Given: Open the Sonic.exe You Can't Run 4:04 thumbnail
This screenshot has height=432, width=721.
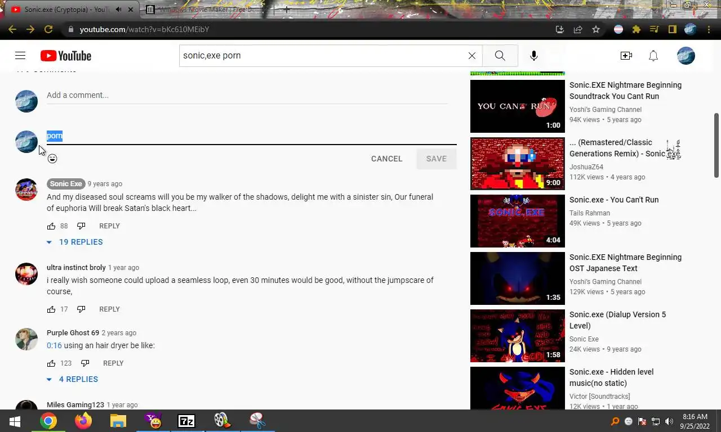Looking at the screenshot, I should 518,221.
